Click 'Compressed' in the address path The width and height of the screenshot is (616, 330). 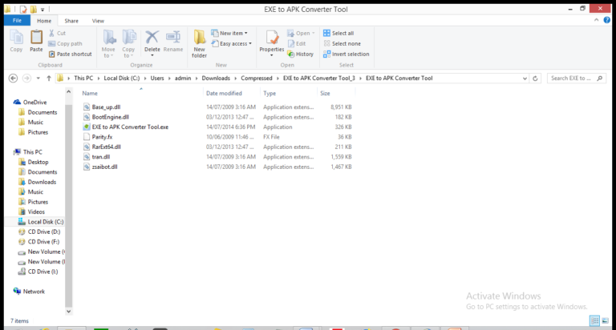tap(257, 78)
